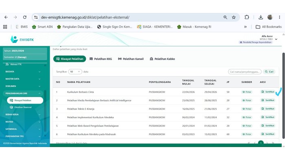This screenshot has width=285, height=160.
Task: Click the Pintar badge for Kurikulum Berbasis Cinta
Action: click(247, 92)
